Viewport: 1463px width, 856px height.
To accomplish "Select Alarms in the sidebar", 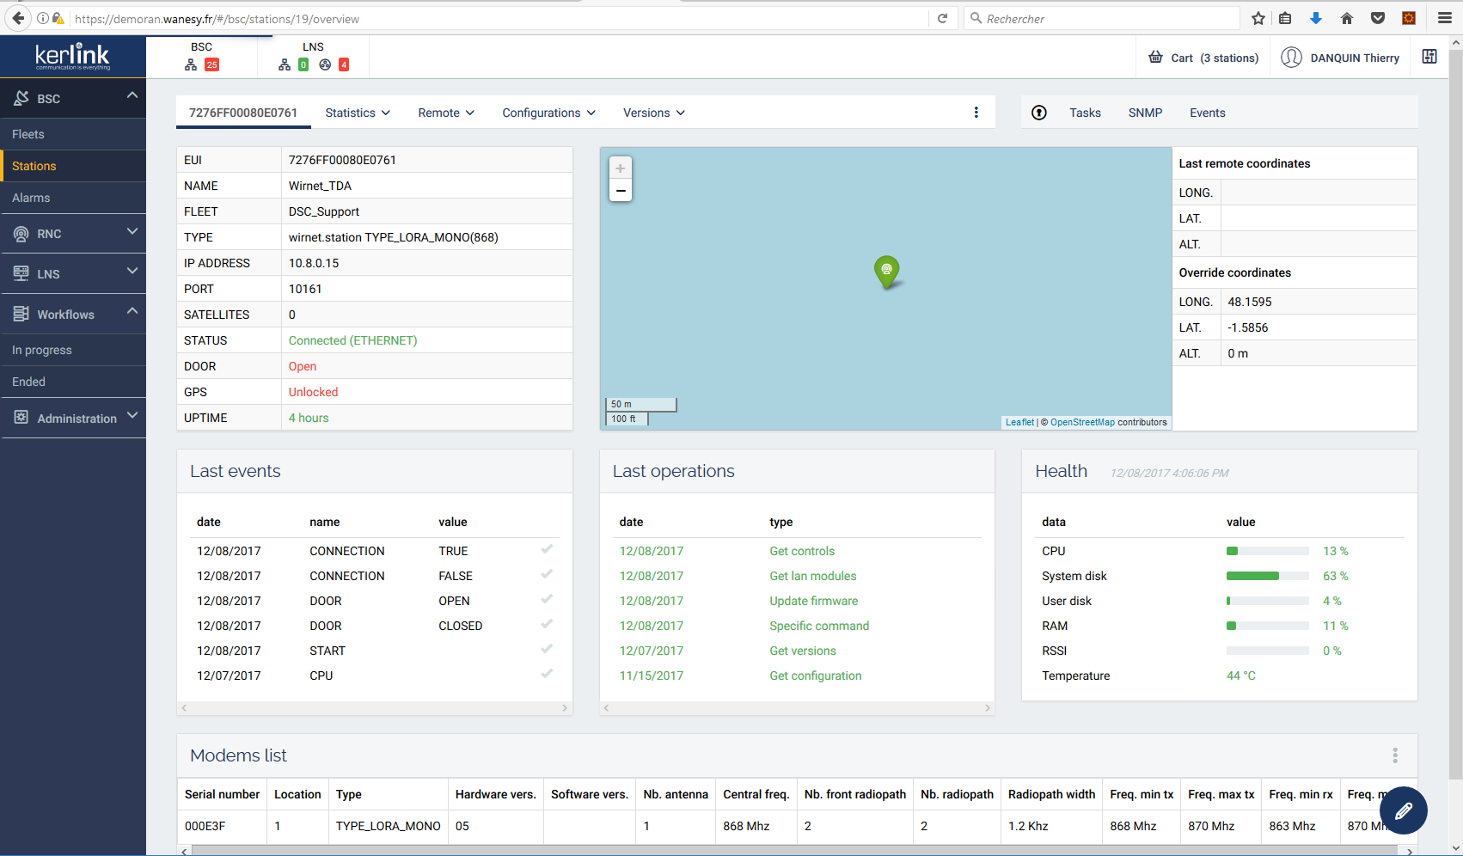I will (x=31, y=198).
